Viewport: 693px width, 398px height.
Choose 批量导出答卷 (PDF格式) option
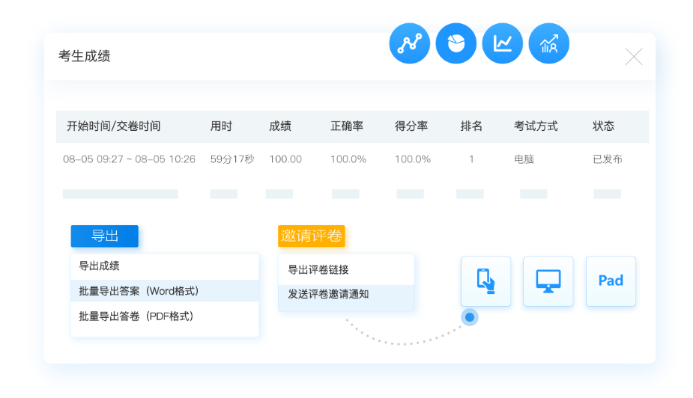(x=136, y=316)
